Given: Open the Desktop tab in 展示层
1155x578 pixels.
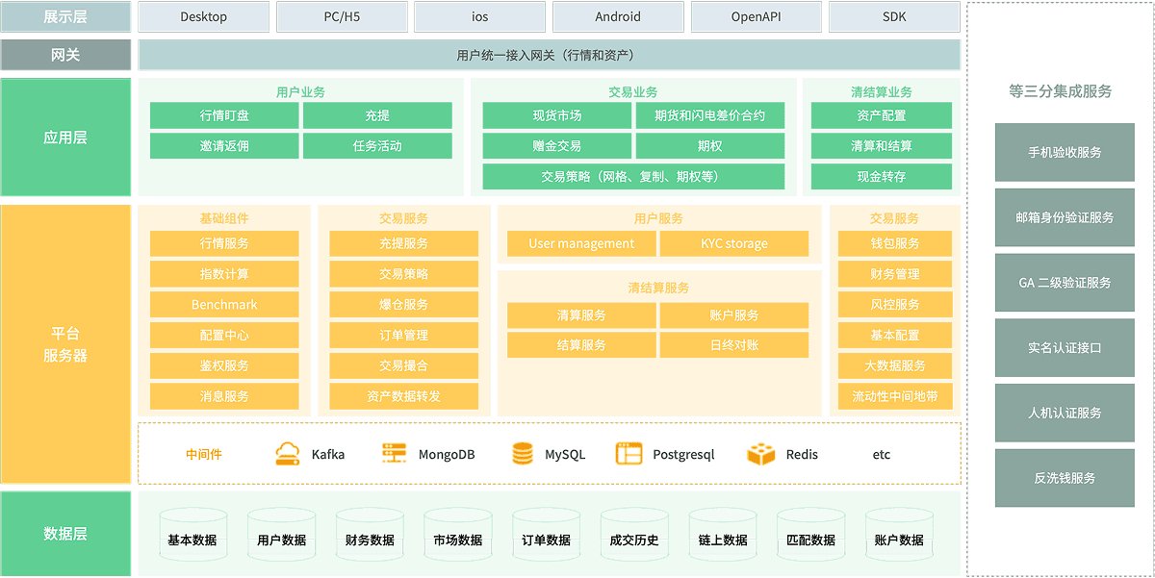Looking at the screenshot, I should coord(204,16).
